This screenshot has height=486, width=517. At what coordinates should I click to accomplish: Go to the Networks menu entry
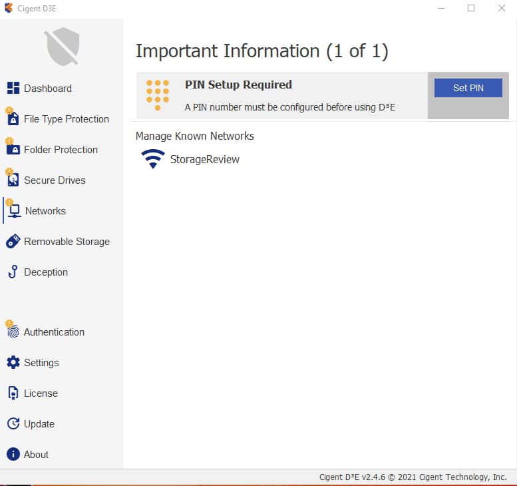(45, 211)
